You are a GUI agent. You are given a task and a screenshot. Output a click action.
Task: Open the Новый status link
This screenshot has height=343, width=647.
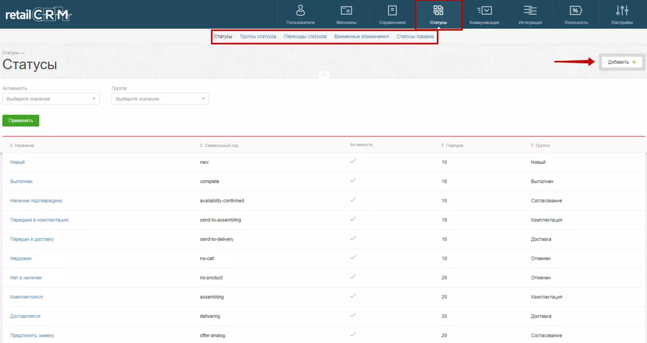17,162
